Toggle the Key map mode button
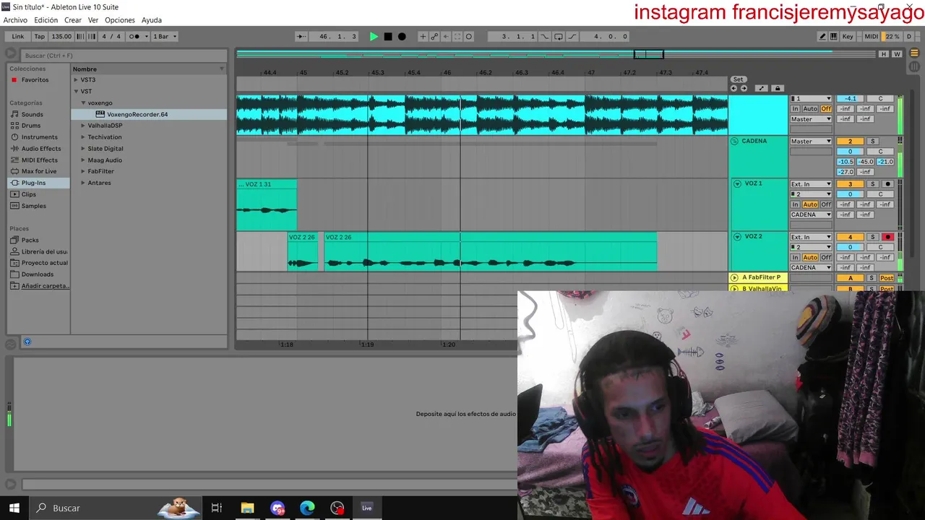Image resolution: width=925 pixels, height=520 pixels. coord(848,36)
